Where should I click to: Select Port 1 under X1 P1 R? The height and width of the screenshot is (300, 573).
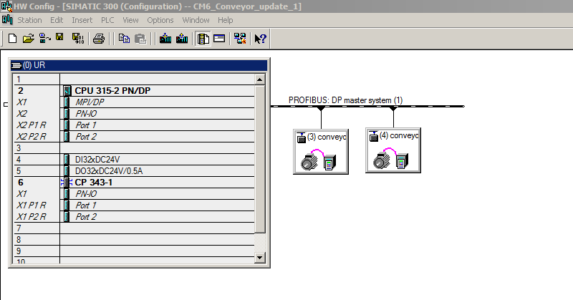[134, 205]
